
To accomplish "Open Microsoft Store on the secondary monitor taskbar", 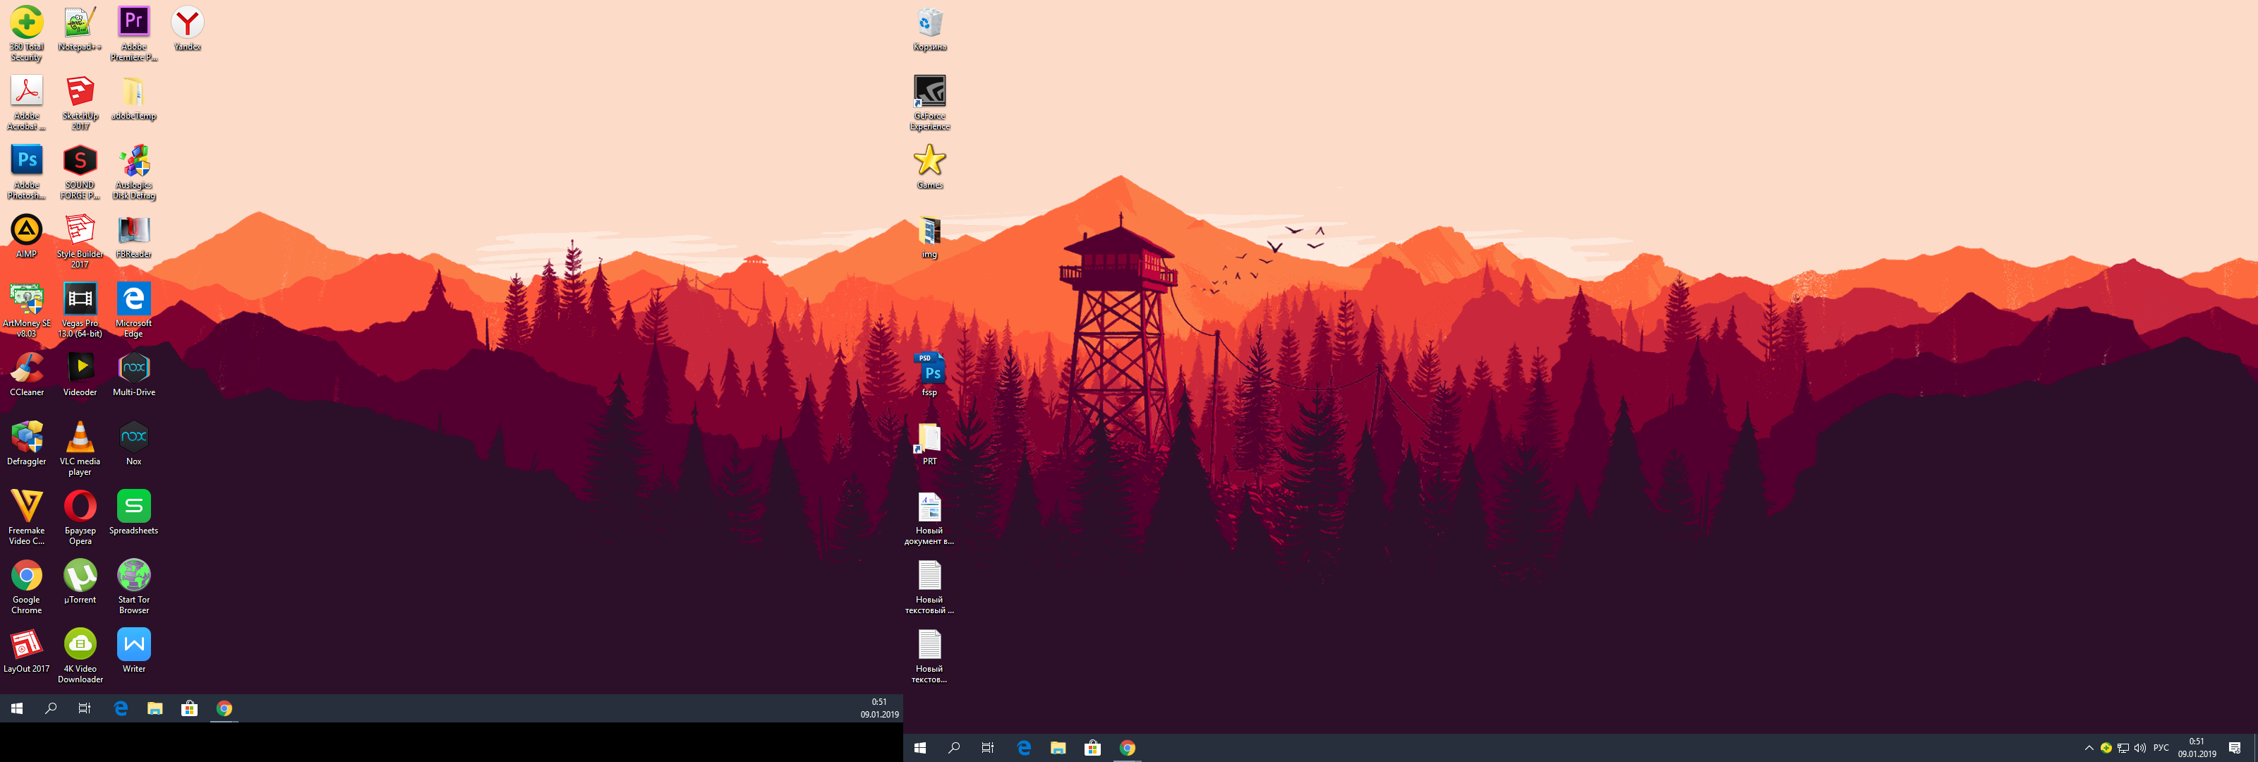I will pos(189,708).
